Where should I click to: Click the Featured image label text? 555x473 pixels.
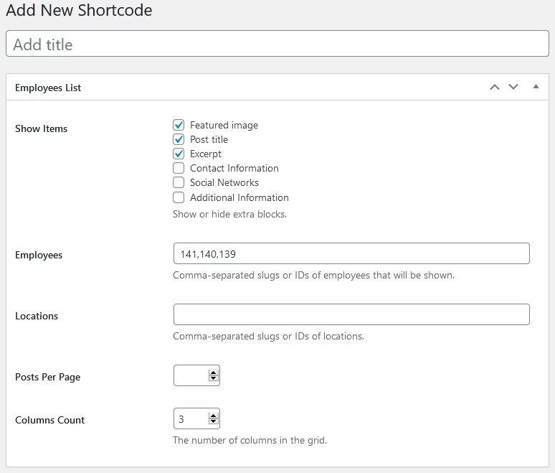tap(224, 125)
